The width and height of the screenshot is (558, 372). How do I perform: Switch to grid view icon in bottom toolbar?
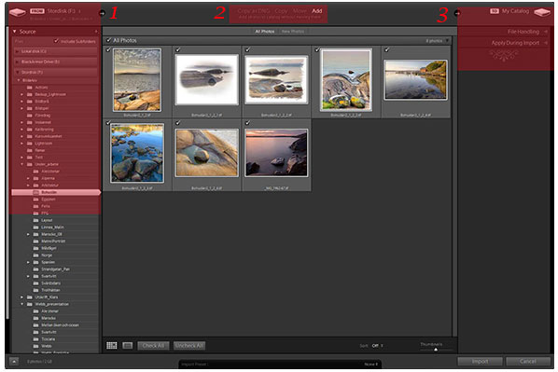click(112, 345)
